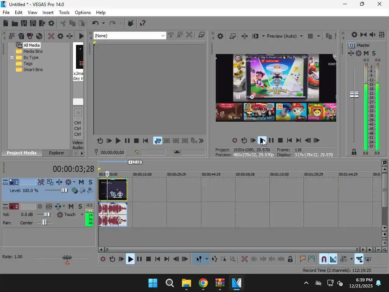Click the Trimmer timecode field 00:00:00;00
Image resolution: width=389 pixels, height=292 pixels.
(x=112, y=152)
